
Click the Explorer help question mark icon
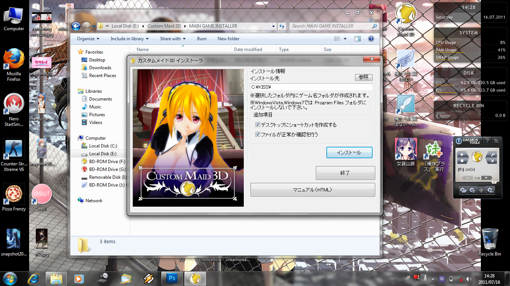pos(371,39)
